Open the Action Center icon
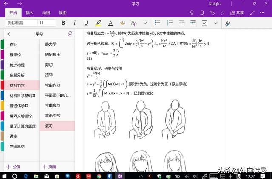272x179 pixels. (263, 176)
